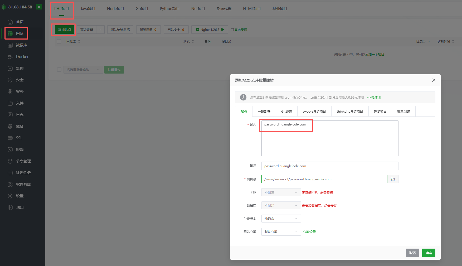Click the terminal icon in the sidebar
This screenshot has height=266, width=462.
click(x=10, y=149)
